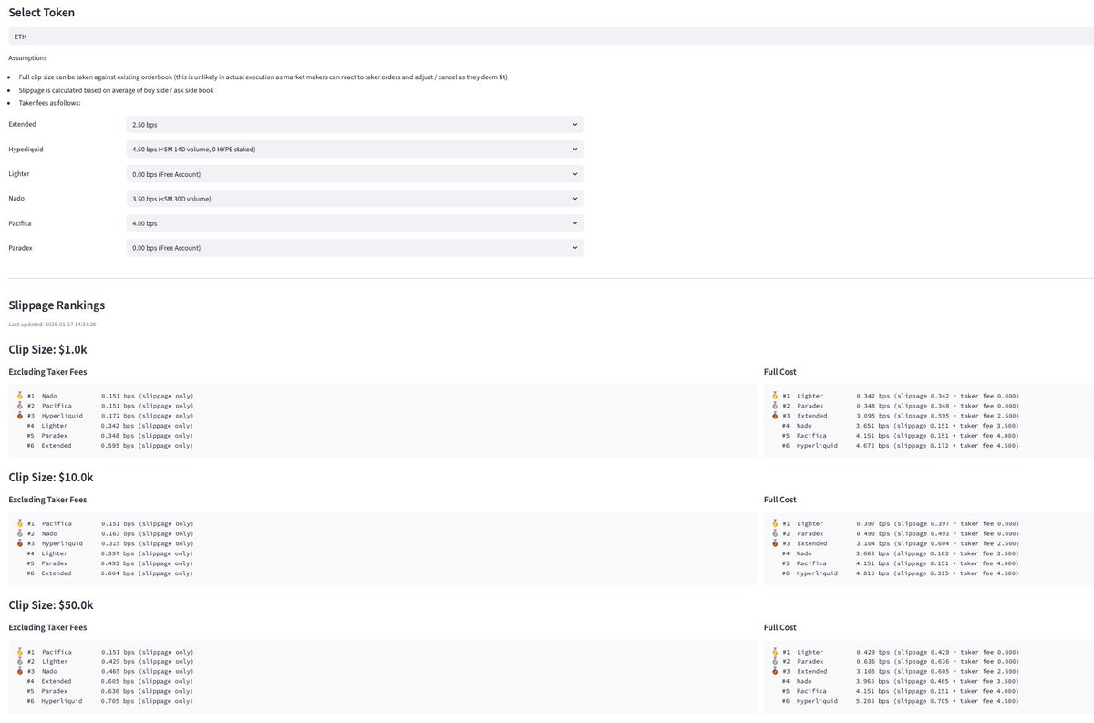Click bronze medal beside Extended 3.104 bps row
The width and height of the screenshot is (1094, 723).
click(775, 543)
